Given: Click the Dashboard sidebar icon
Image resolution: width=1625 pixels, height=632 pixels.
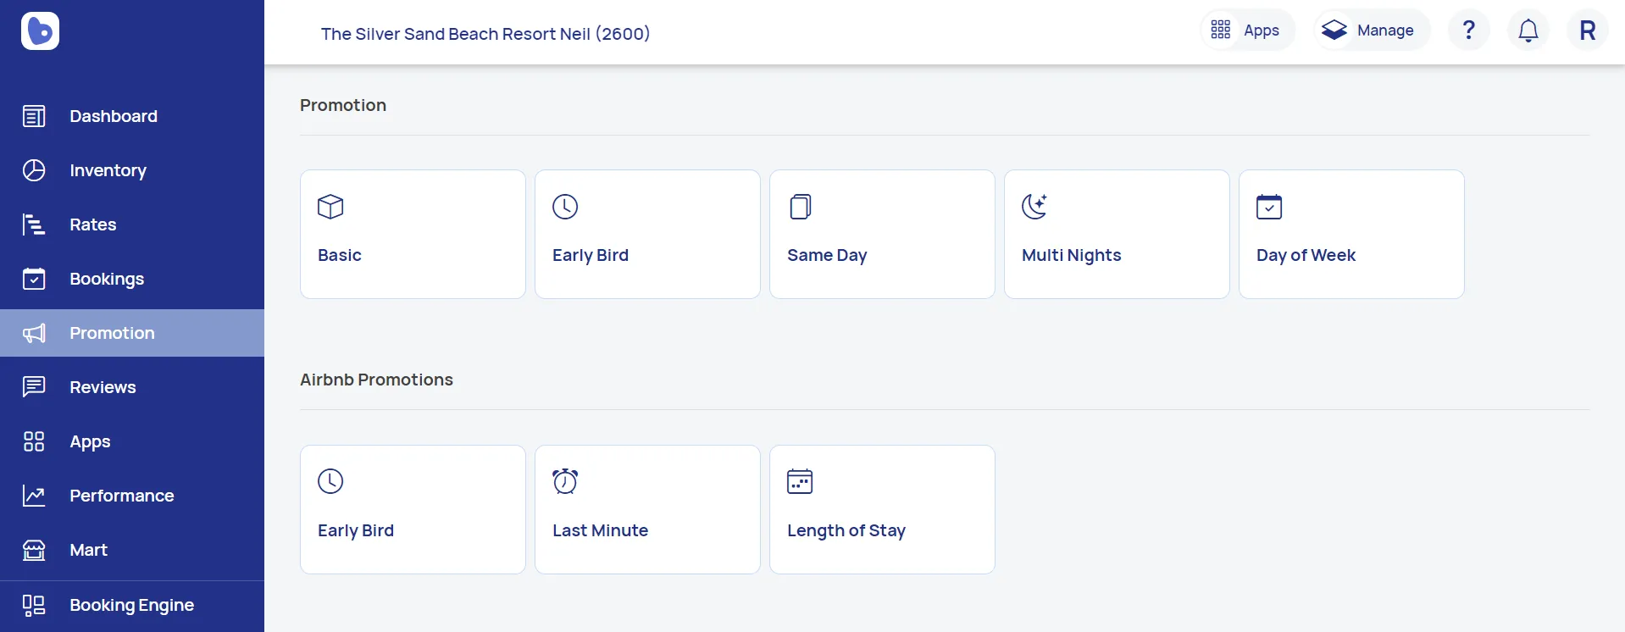Looking at the screenshot, I should click(x=34, y=116).
